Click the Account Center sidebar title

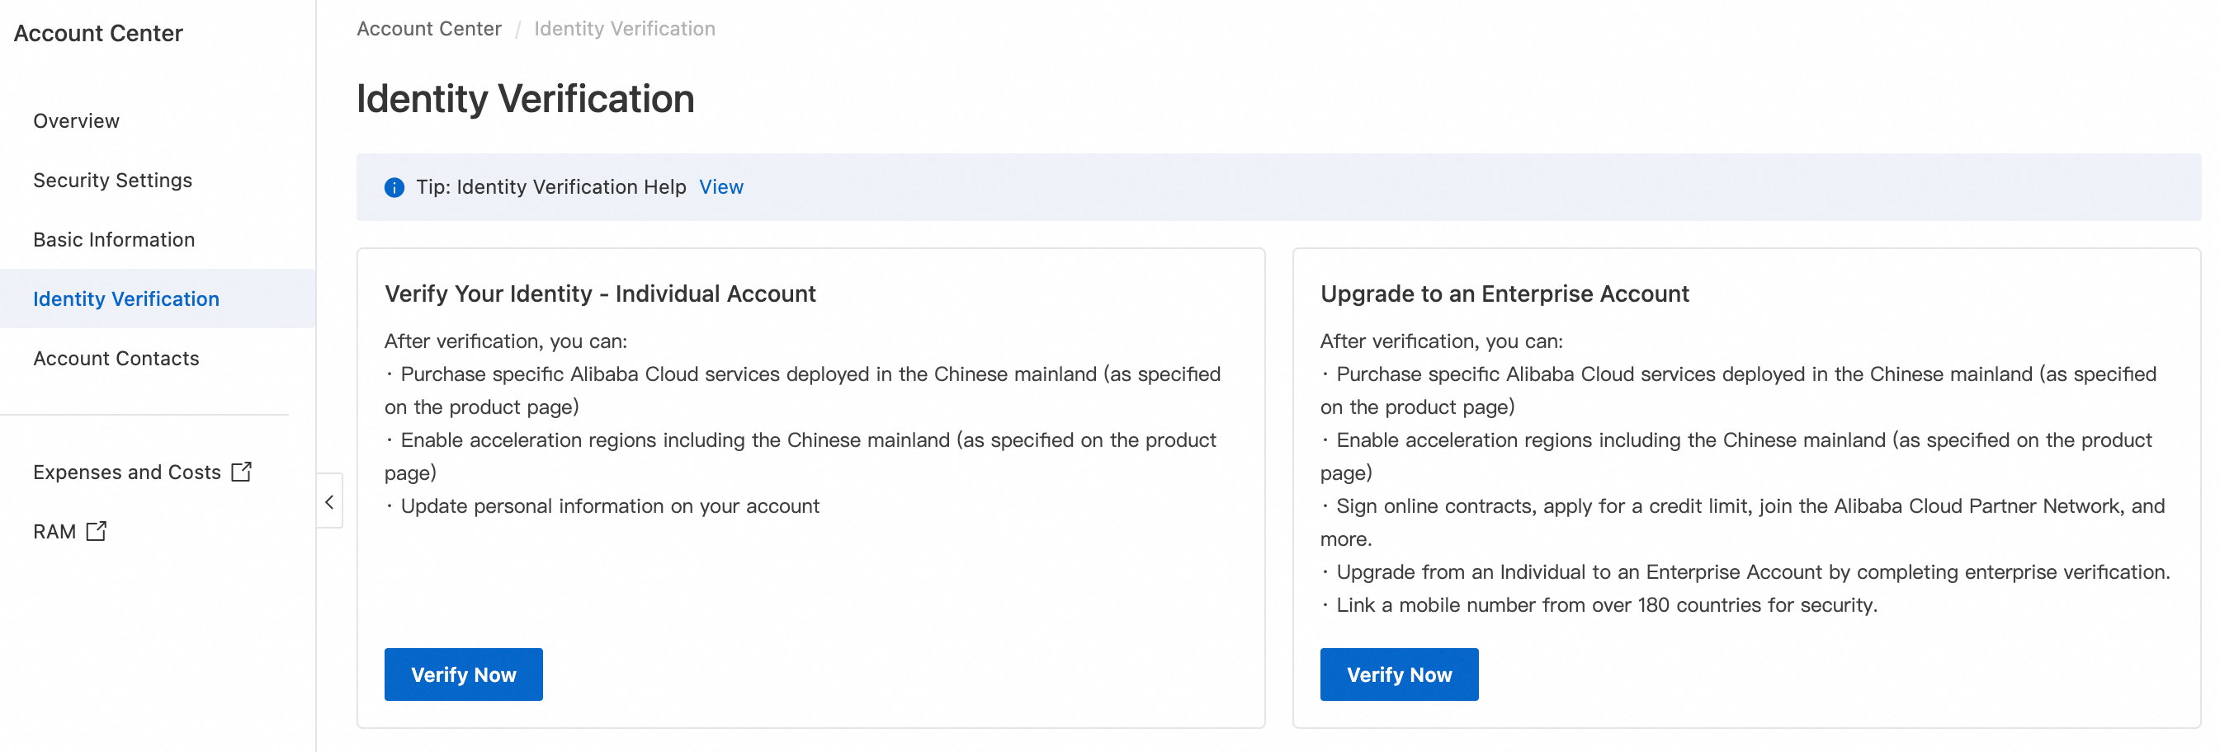click(98, 34)
